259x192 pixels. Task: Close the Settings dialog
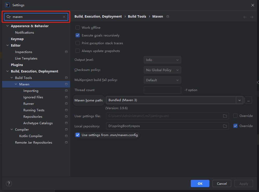pyautogui.click(x=253, y=5)
